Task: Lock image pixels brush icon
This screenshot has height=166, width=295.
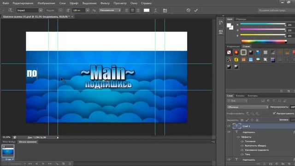Action: pyautogui.click(x=247, y=120)
